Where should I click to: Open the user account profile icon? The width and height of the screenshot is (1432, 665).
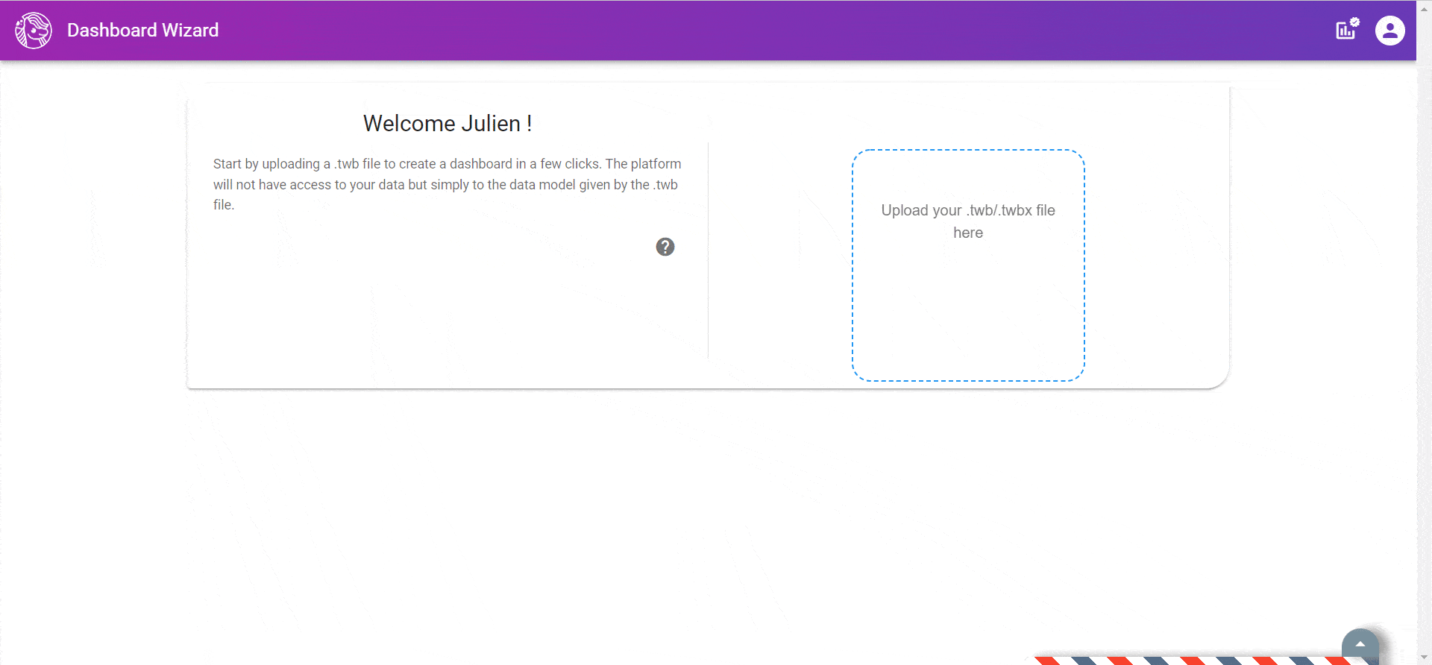click(1389, 31)
